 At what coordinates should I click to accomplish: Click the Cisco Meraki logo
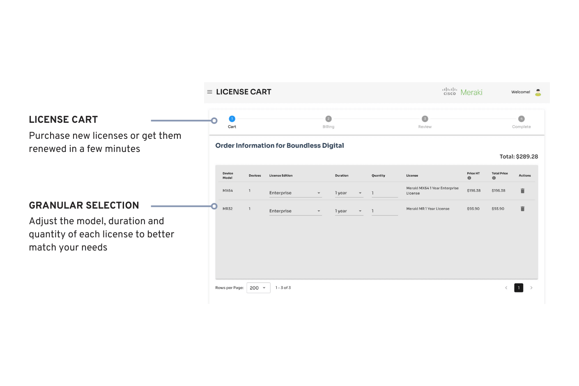[462, 92]
